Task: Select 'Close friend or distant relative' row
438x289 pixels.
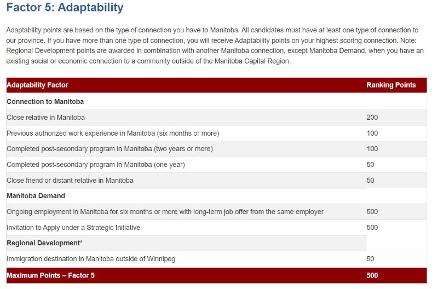Action: pyautogui.click(x=216, y=181)
